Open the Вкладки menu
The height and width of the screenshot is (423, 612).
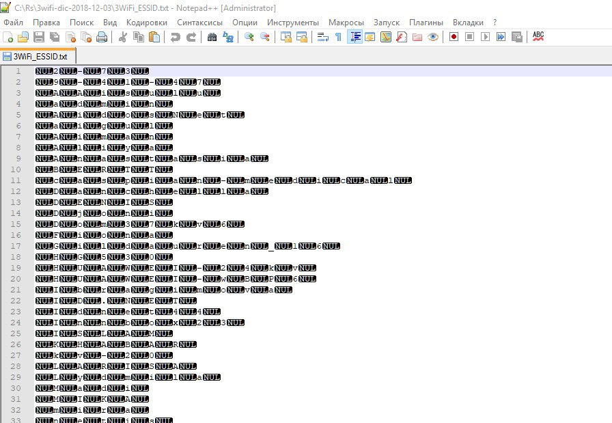(468, 23)
